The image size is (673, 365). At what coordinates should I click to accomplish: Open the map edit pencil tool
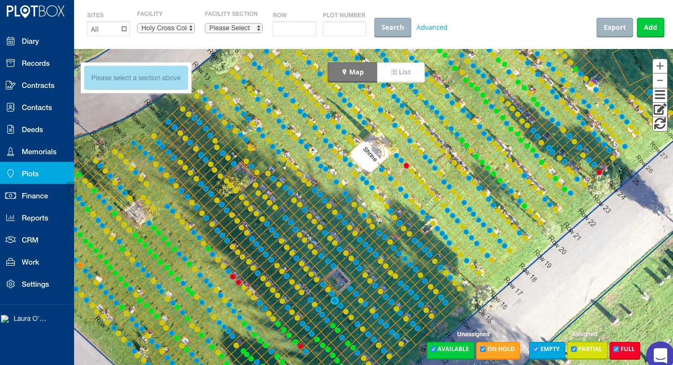[x=660, y=109]
